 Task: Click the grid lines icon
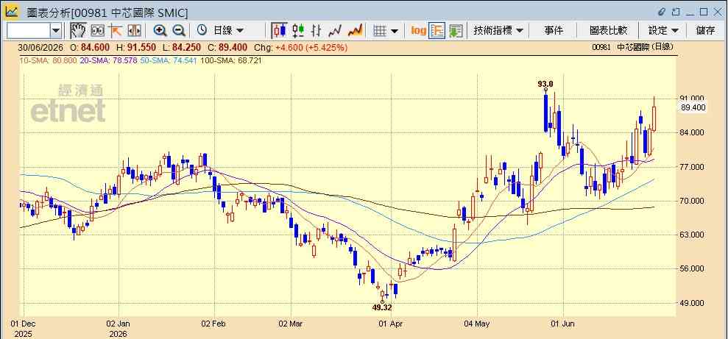tap(381, 31)
